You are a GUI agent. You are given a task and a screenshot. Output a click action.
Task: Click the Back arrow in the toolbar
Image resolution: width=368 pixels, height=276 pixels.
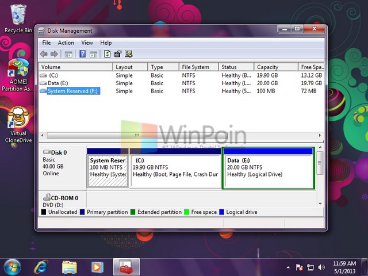(x=44, y=54)
